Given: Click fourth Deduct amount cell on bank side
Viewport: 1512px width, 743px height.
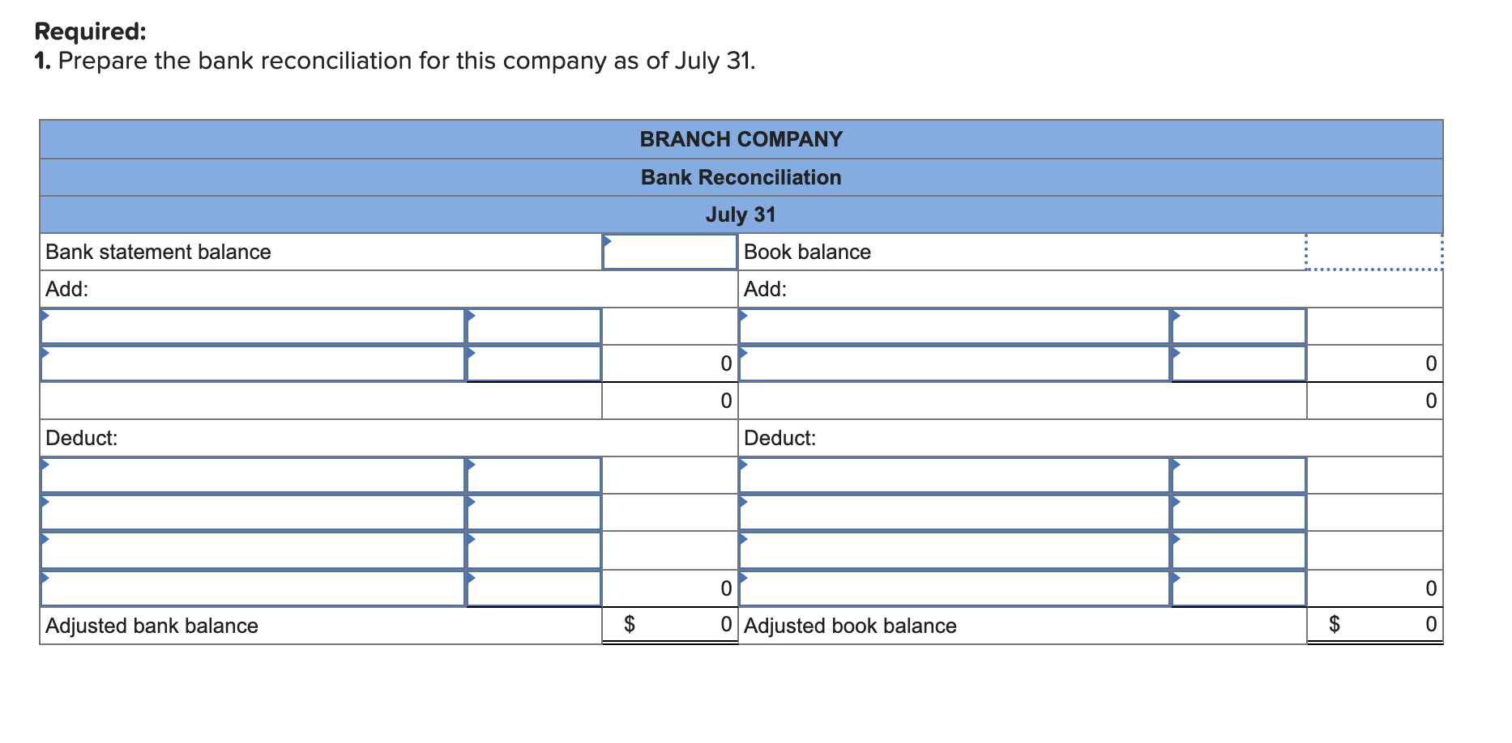Looking at the screenshot, I should (534, 588).
